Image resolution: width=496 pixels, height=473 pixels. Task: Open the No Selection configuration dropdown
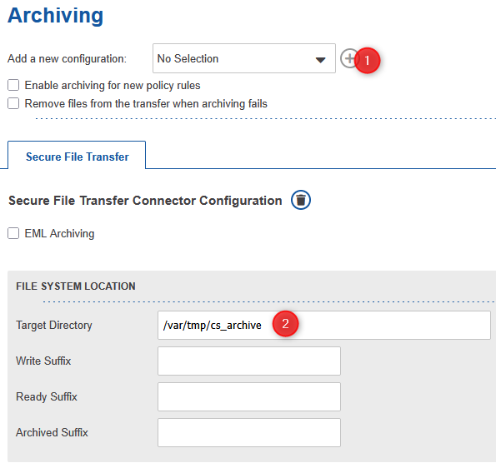coord(244,58)
